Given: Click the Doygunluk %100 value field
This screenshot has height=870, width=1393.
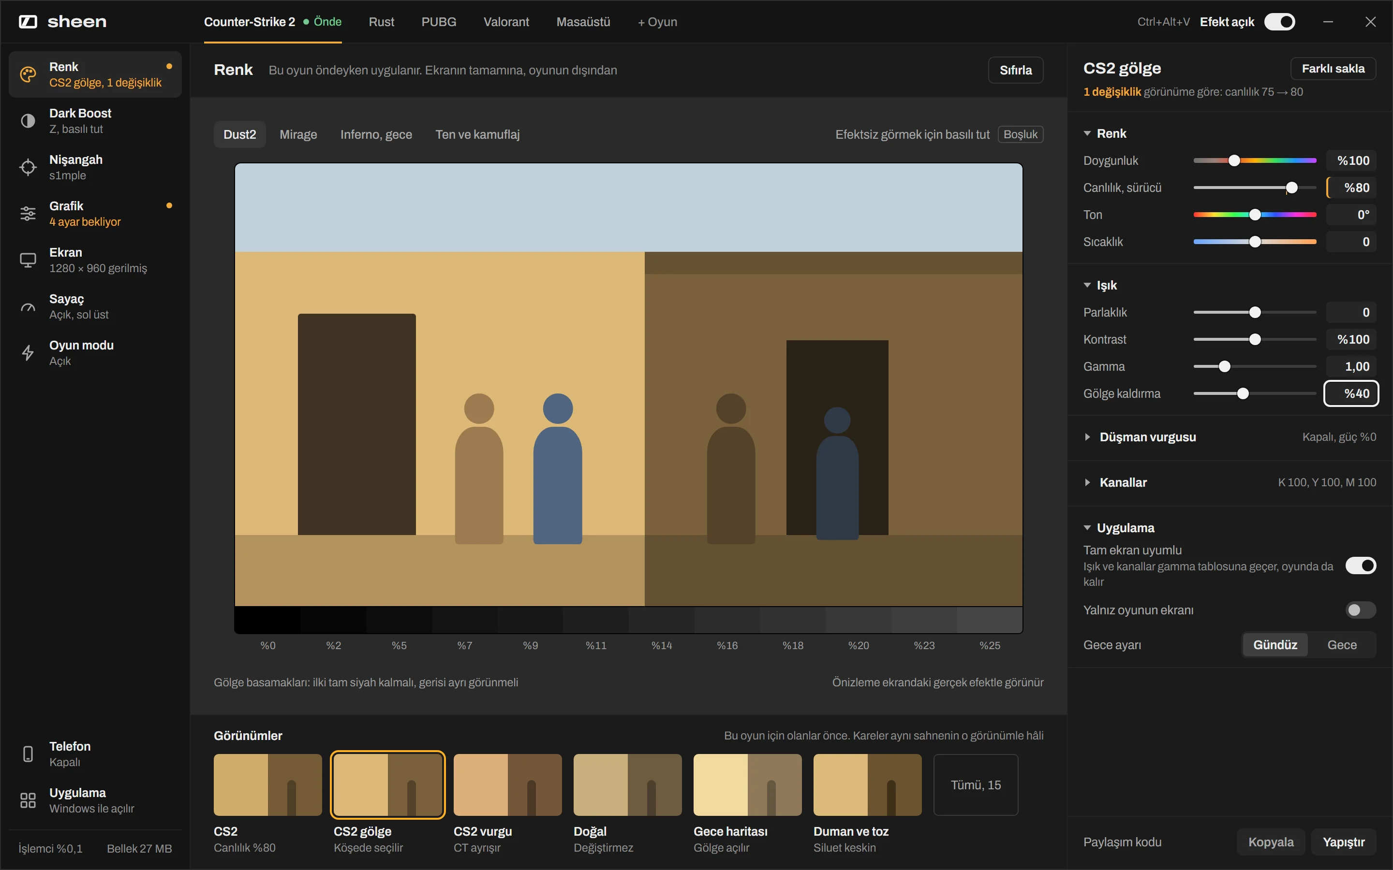Looking at the screenshot, I should (1351, 160).
